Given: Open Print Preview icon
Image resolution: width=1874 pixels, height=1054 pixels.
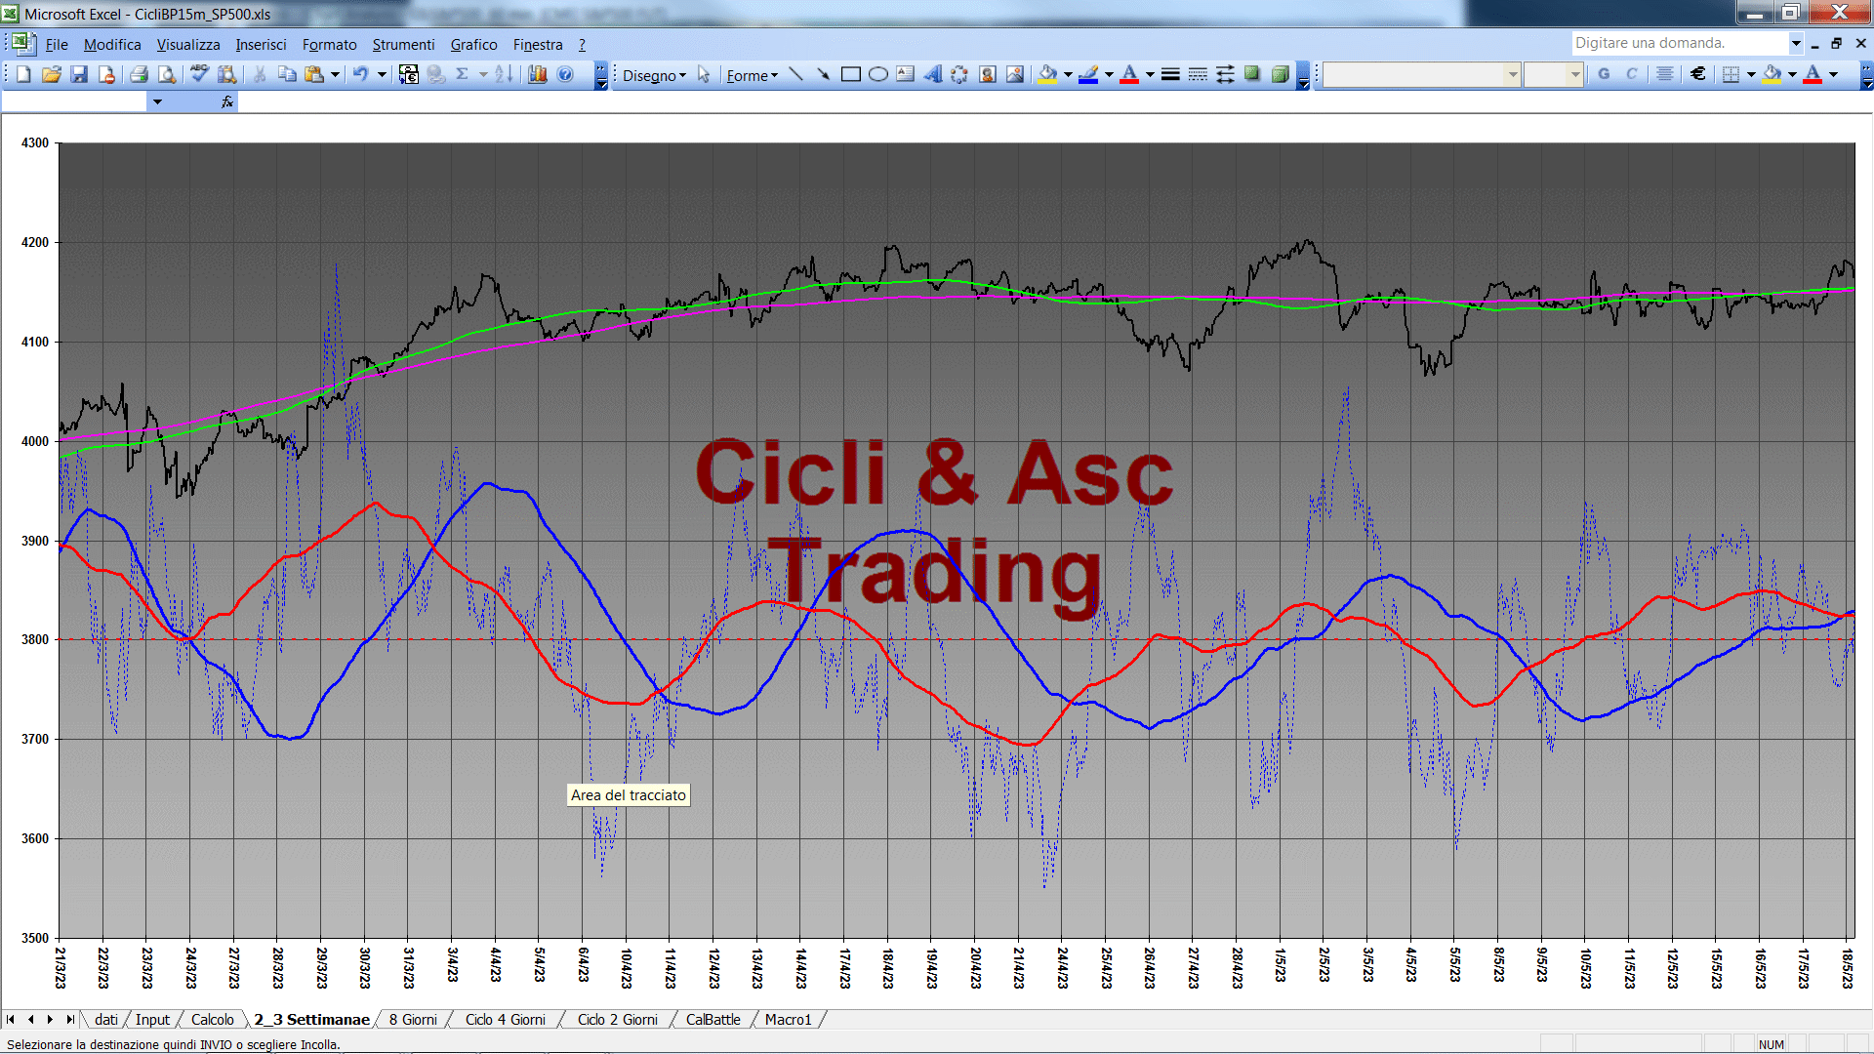Looking at the screenshot, I should point(167,74).
